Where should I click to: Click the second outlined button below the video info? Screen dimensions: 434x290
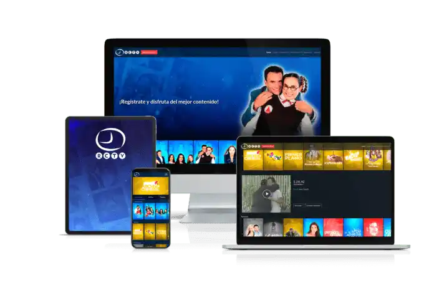[313, 206]
